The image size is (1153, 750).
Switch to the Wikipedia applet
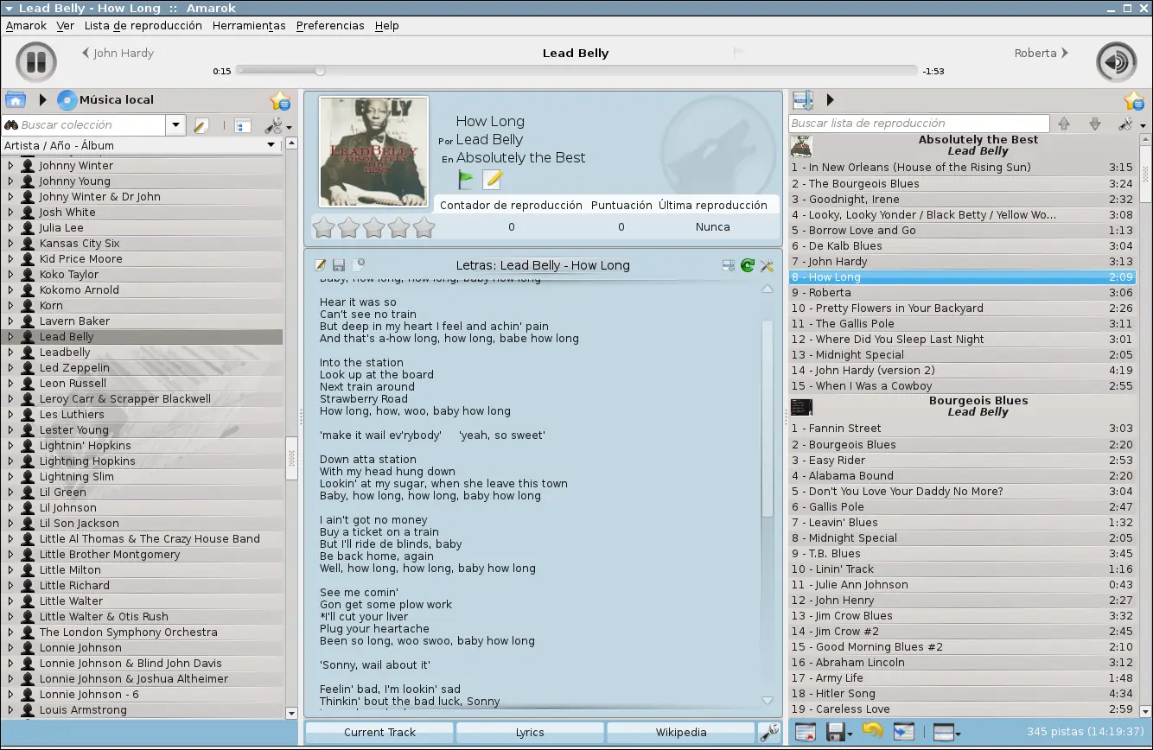[x=681, y=733]
